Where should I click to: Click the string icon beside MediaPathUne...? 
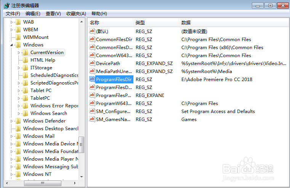92,71
